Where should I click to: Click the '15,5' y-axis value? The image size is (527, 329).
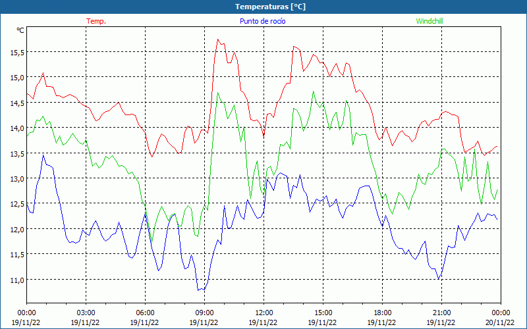(x=18, y=53)
